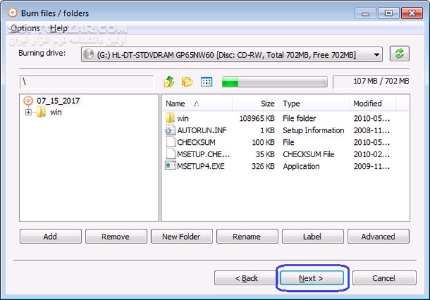Click the 326 KB size cell
Image resolution: width=430 pixels, height=300 pixels.
pos(263,166)
